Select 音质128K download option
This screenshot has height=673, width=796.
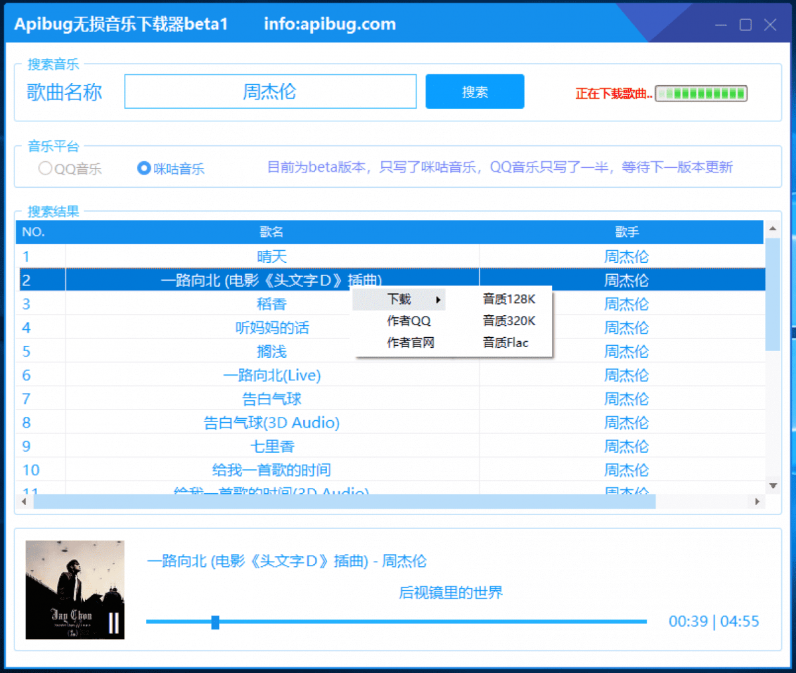[x=509, y=299]
